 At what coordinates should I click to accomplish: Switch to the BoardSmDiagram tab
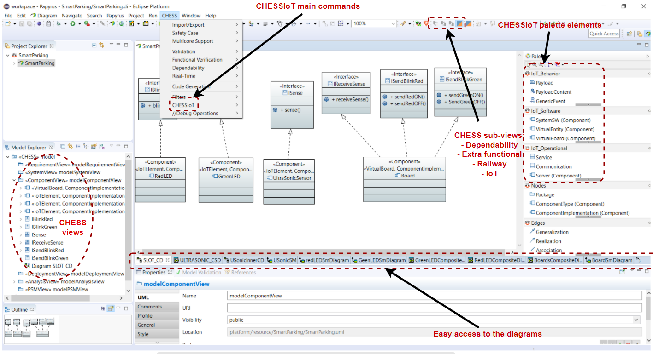(x=608, y=260)
